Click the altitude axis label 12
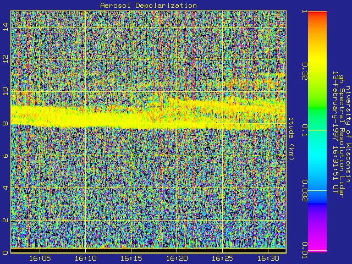This screenshot has height=264, width=352. pyautogui.click(x=5, y=59)
